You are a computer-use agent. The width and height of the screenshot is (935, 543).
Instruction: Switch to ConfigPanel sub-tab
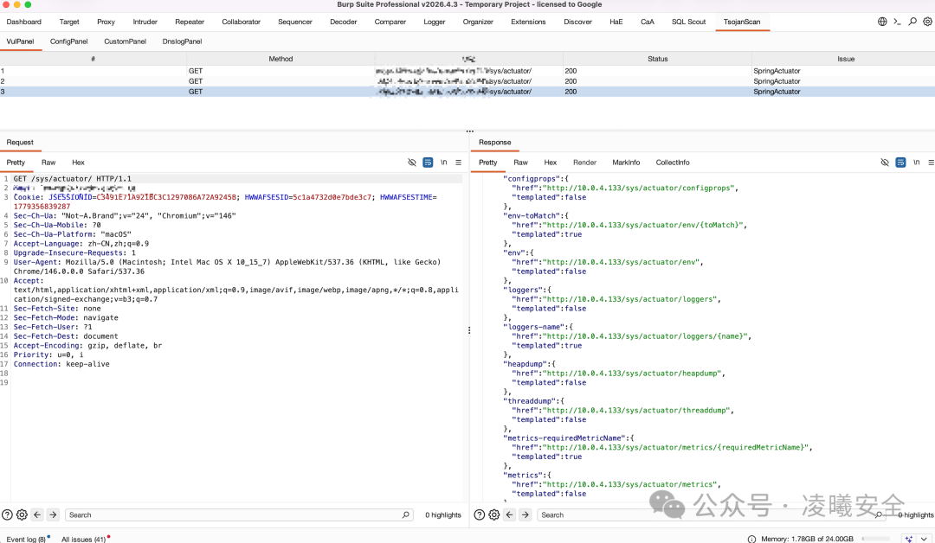click(69, 42)
